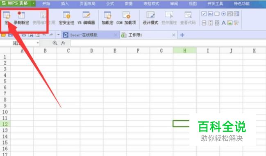Select column K header
The width and height of the screenshot is (266, 156).
(x=254, y=50)
